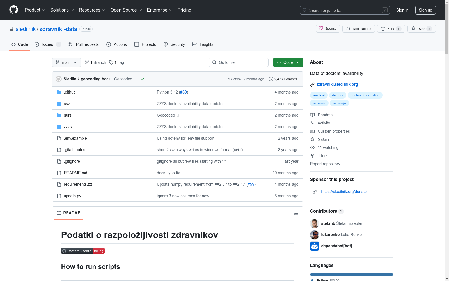Click Report repository link
The image size is (449, 281).
point(325,164)
